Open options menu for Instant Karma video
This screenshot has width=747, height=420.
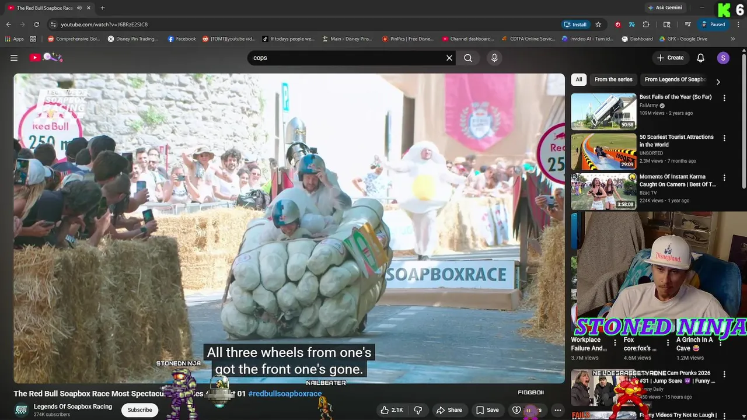coord(724,178)
